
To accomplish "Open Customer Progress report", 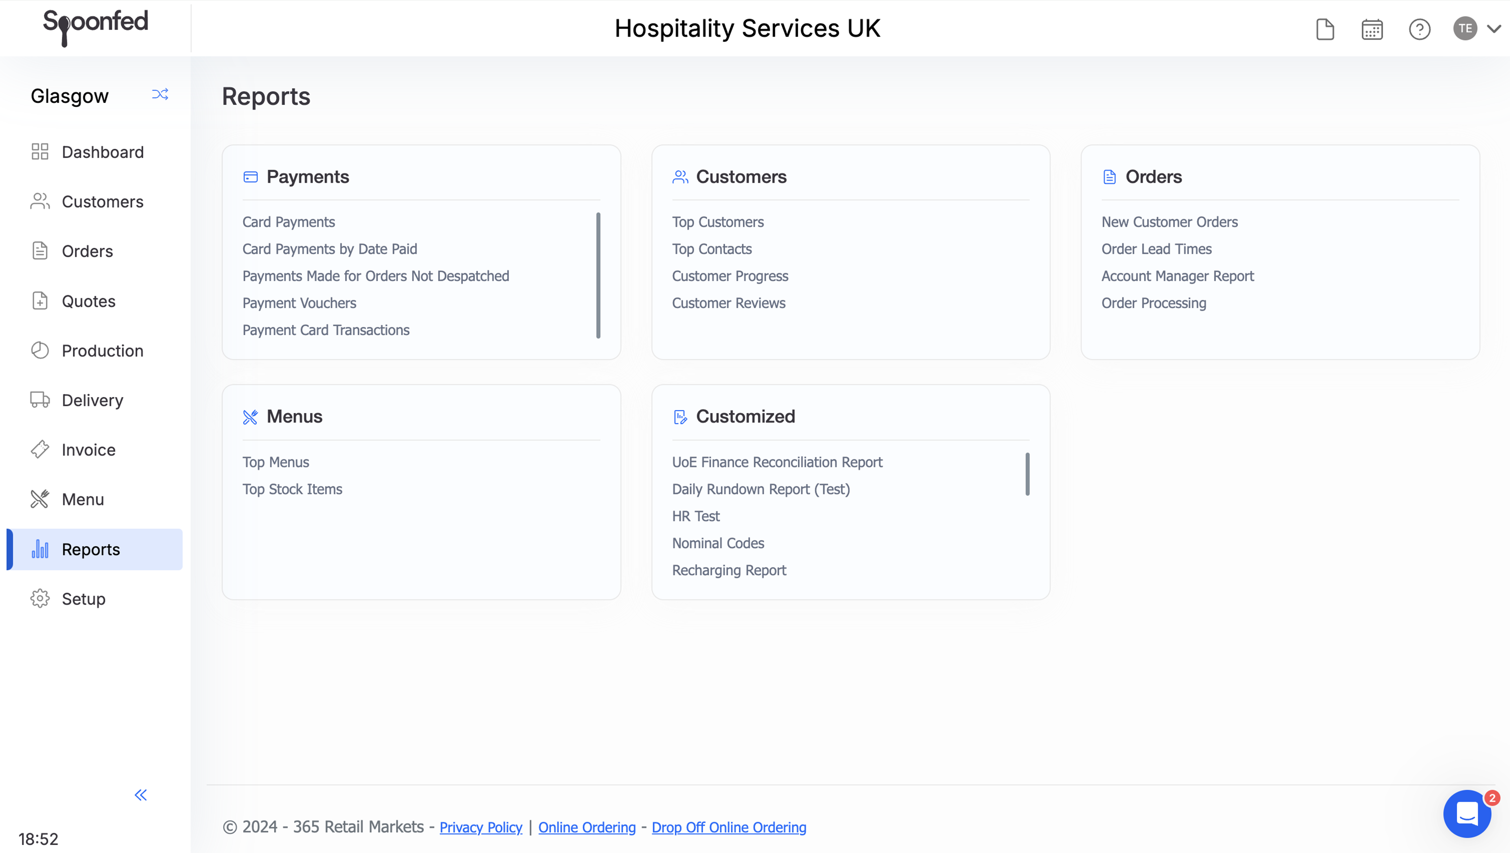I will [730, 276].
